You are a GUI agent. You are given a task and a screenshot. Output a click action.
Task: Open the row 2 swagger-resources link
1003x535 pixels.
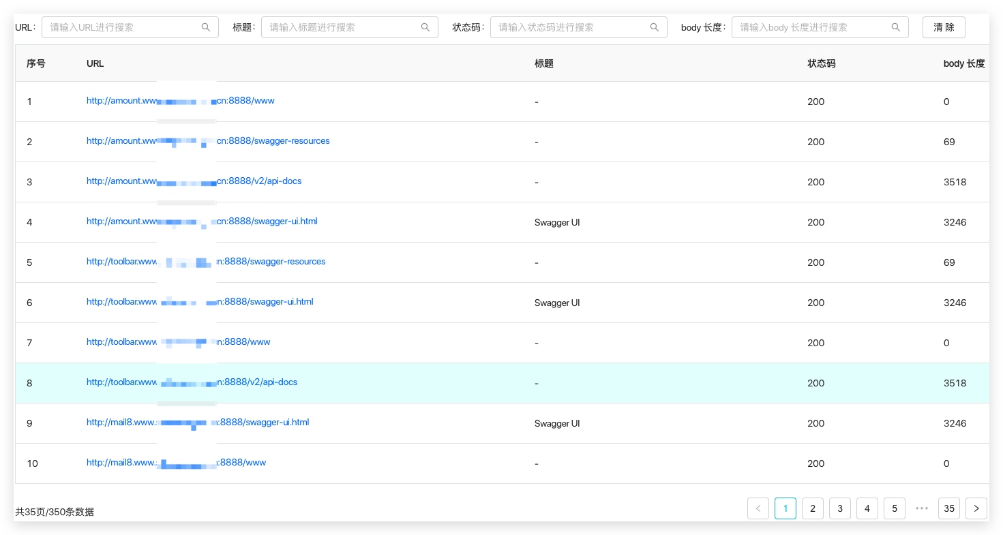[x=208, y=141]
